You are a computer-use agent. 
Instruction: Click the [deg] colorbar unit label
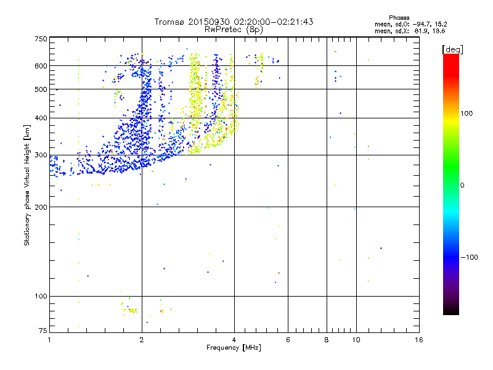pyautogui.click(x=452, y=49)
